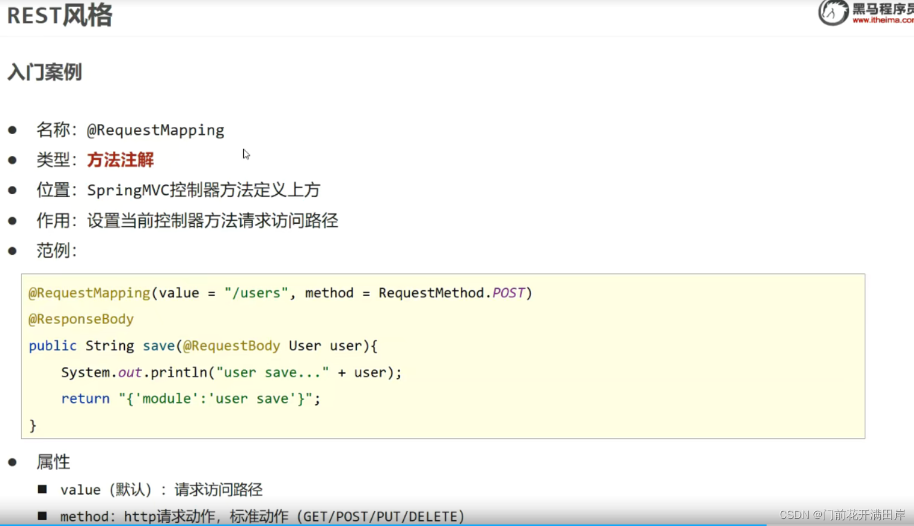The height and width of the screenshot is (526, 914).
Task: Click @RequestBody in the method signature
Action: [x=231, y=346]
